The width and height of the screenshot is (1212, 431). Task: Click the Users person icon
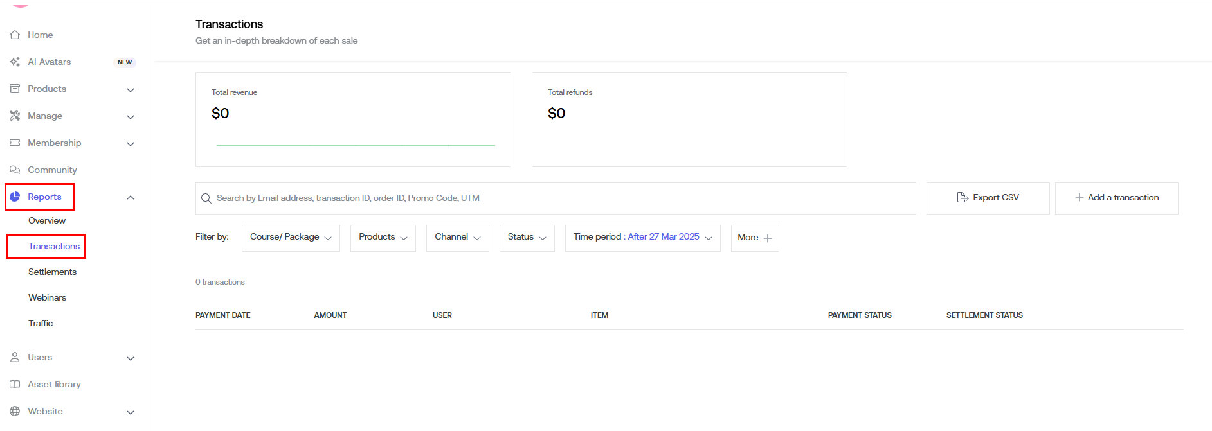pyautogui.click(x=15, y=357)
